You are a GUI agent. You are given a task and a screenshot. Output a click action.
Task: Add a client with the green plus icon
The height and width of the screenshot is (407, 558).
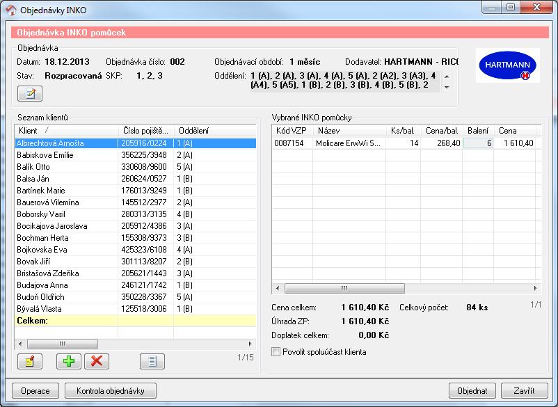pos(69,362)
